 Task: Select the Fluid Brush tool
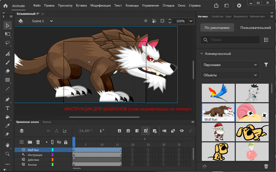(7, 53)
